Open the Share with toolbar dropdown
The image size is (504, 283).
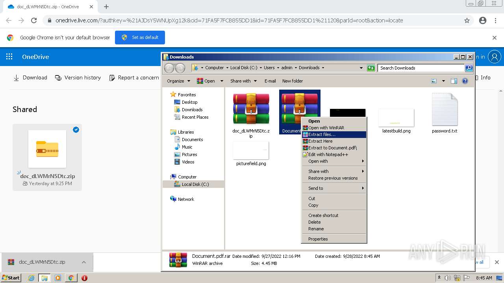[x=243, y=81]
